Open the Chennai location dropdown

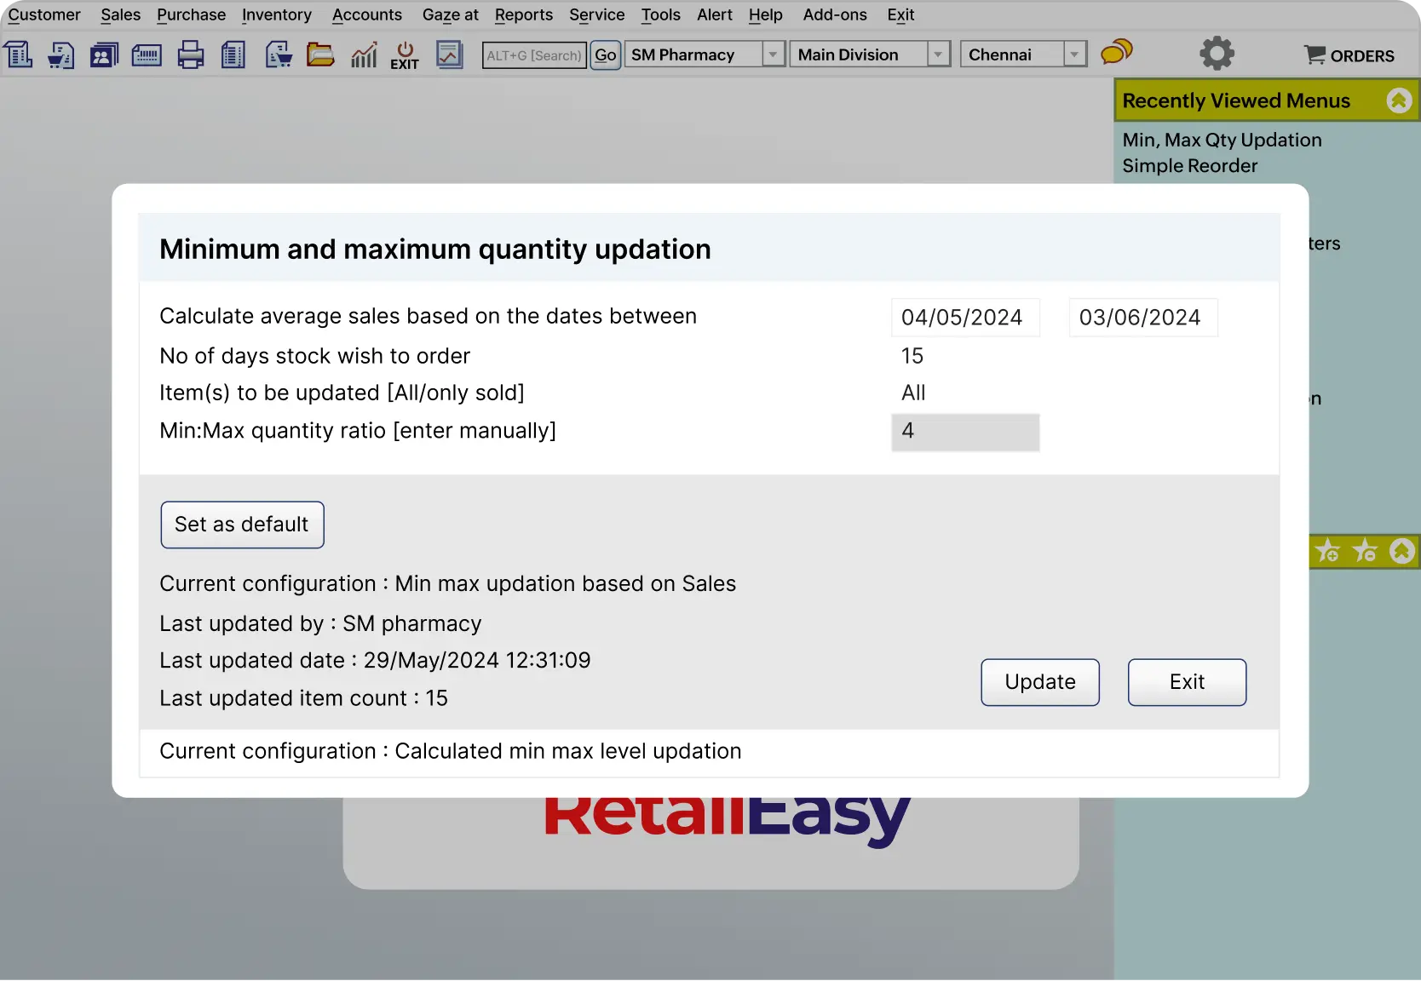1074,54
